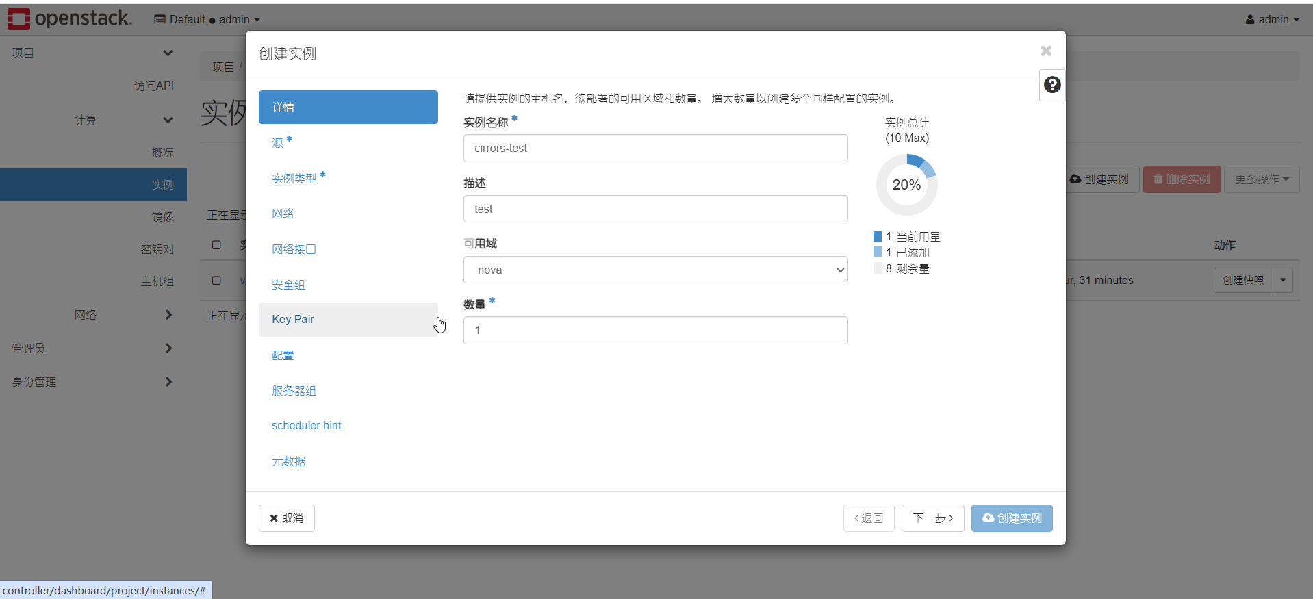Click the 返回 back button

pos(869,518)
